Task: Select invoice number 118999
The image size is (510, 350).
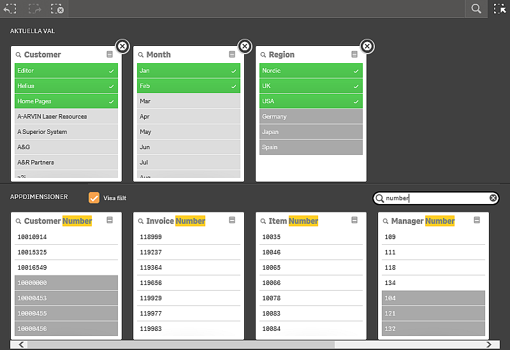Action: (188, 237)
